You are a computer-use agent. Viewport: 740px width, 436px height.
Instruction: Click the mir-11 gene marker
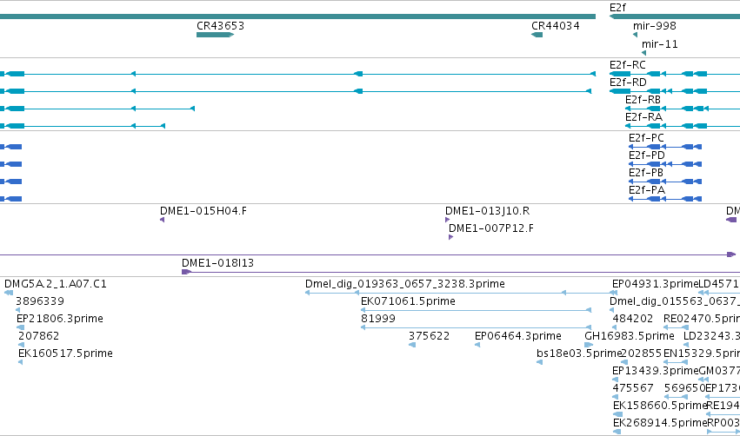click(x=643, y=53)
